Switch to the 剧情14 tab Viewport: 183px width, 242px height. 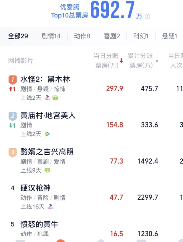[x=51, y=36]
